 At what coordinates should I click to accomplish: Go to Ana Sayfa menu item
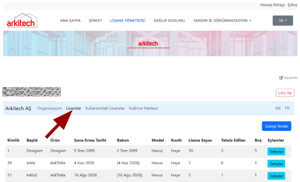coord(70,21)
